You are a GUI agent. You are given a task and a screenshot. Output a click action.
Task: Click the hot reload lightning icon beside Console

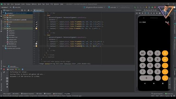point(16,69)
